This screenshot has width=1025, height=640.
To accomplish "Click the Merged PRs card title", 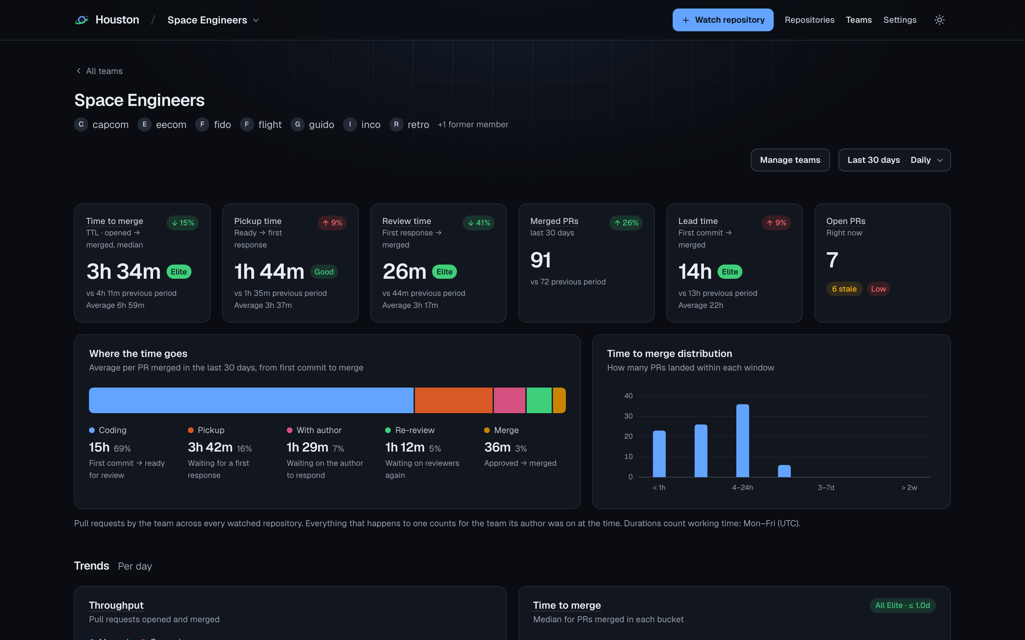I will (554, 221).
